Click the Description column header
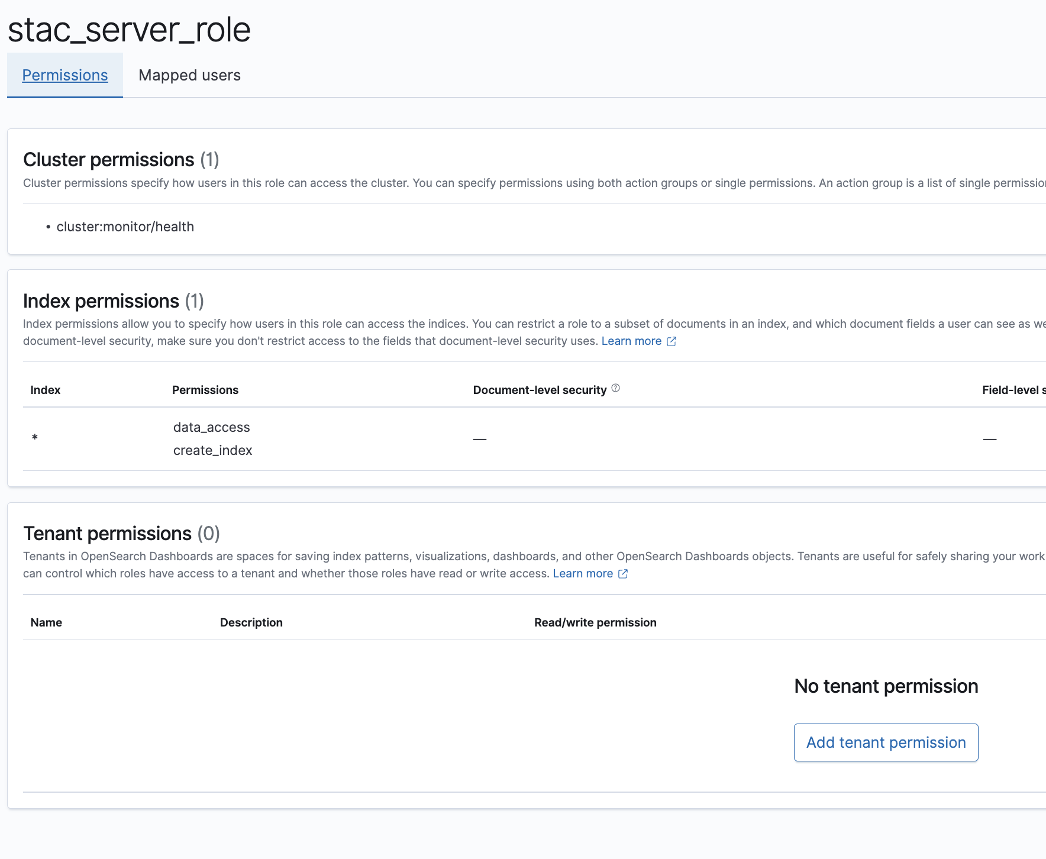 [x=251, y=622]
